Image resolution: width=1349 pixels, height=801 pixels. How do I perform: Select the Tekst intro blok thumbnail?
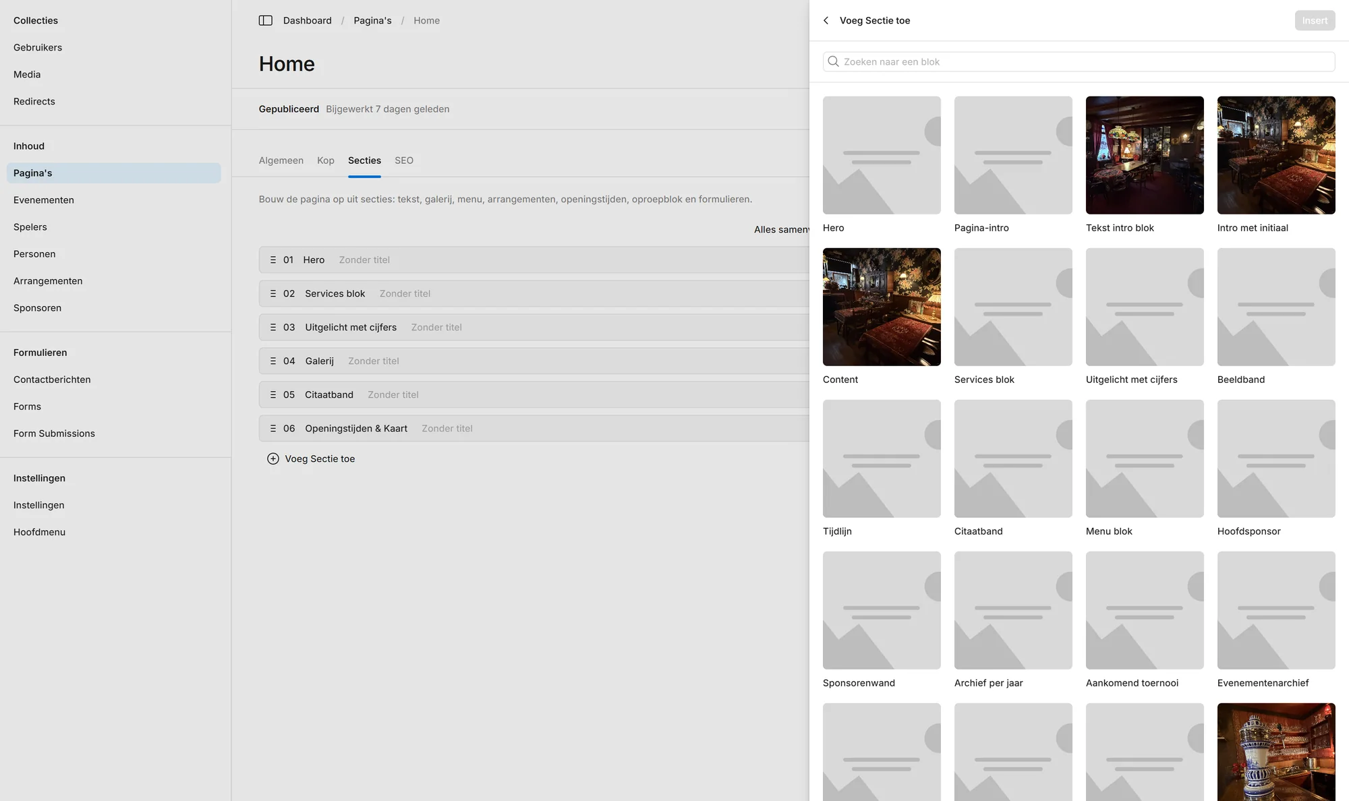coord(1145,155)
